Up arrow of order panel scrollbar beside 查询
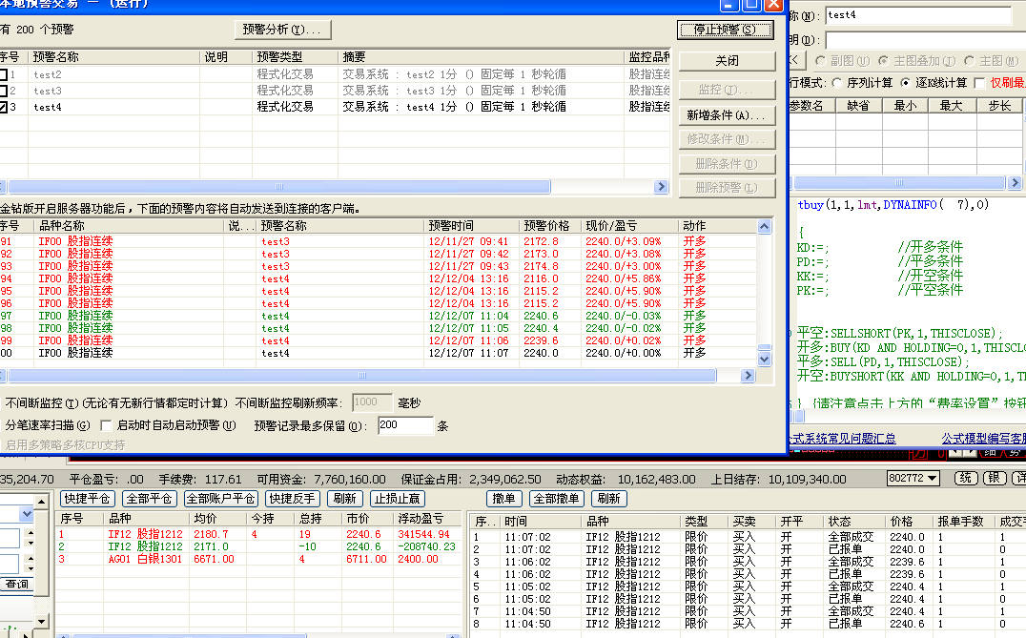Image resolution: width=1026 pixels, height=638 pixels. pos(41,502)
